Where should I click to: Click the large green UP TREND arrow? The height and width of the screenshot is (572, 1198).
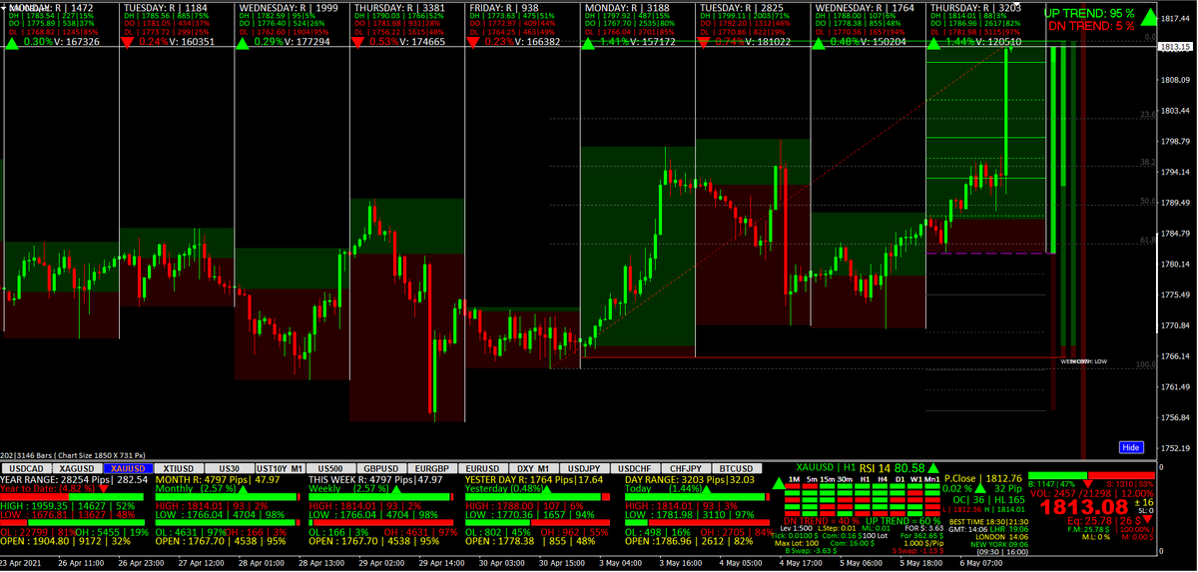(1151, 17)
